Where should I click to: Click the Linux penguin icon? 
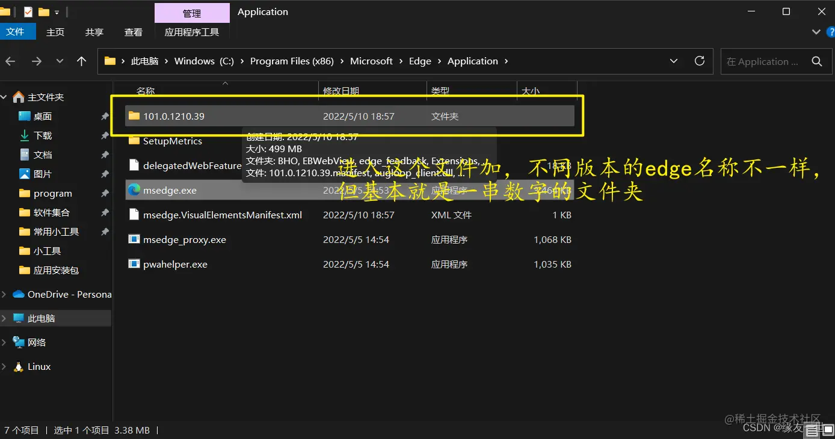click(x=19, y=366)
